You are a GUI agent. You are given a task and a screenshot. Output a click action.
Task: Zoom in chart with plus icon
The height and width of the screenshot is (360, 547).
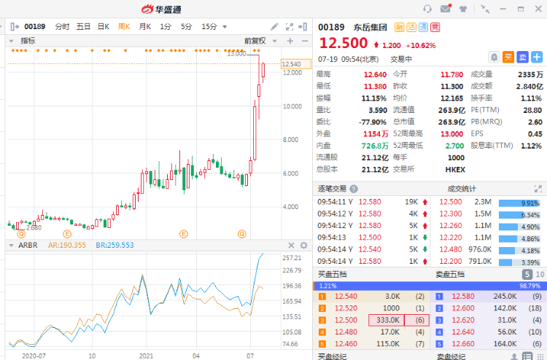coord(290,41)
